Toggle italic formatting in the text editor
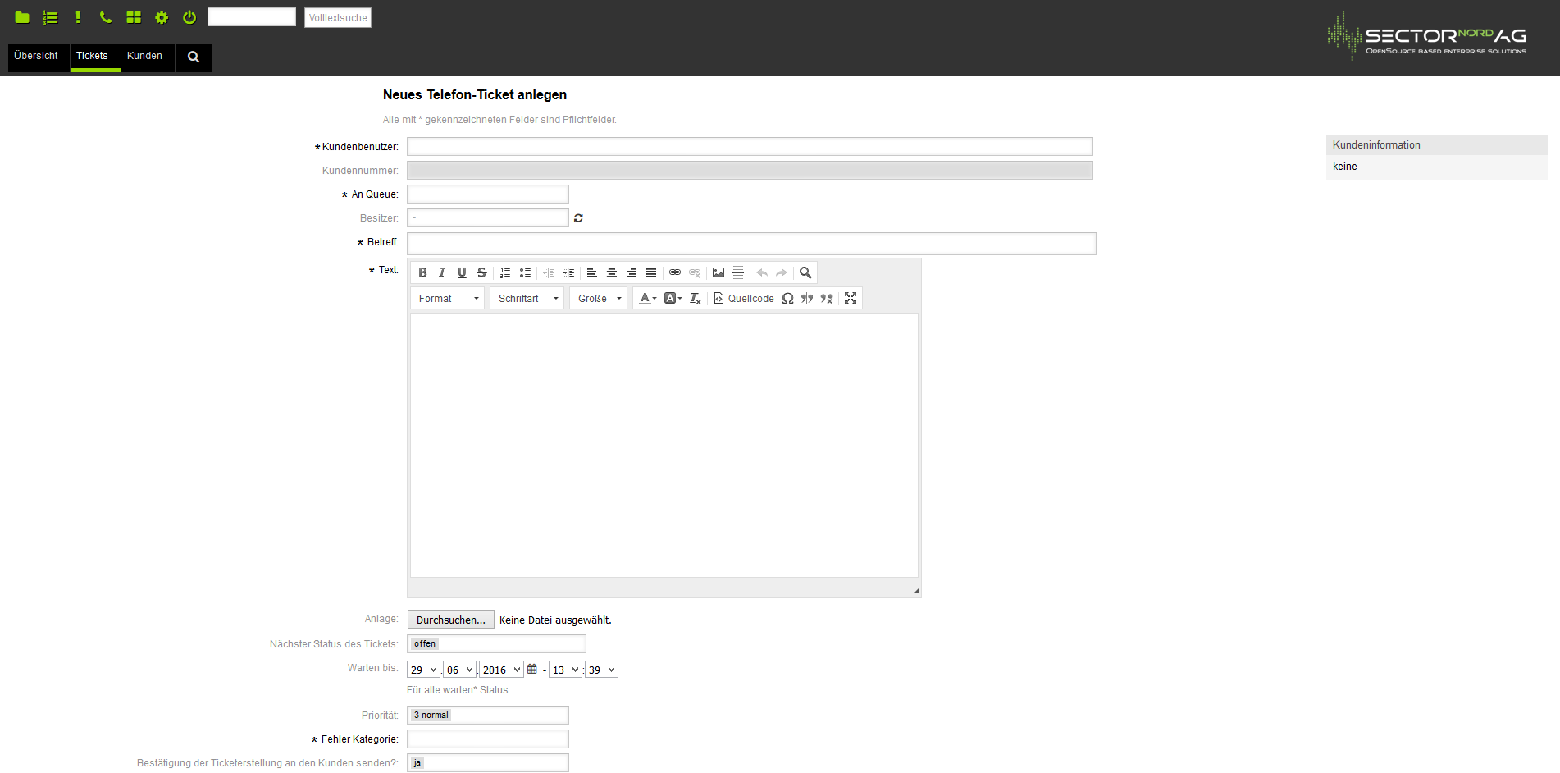The width and height of the screenshot is (1560, 773). click(442, 272)
